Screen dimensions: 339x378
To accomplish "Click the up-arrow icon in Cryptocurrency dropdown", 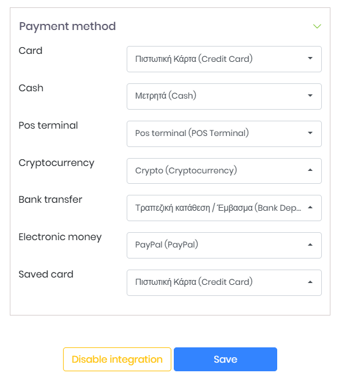I will (x=310, y=170).
